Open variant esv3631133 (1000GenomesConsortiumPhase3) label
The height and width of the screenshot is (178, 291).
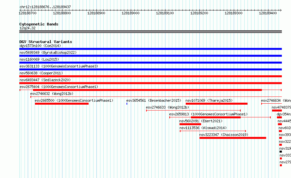point(59,66)
